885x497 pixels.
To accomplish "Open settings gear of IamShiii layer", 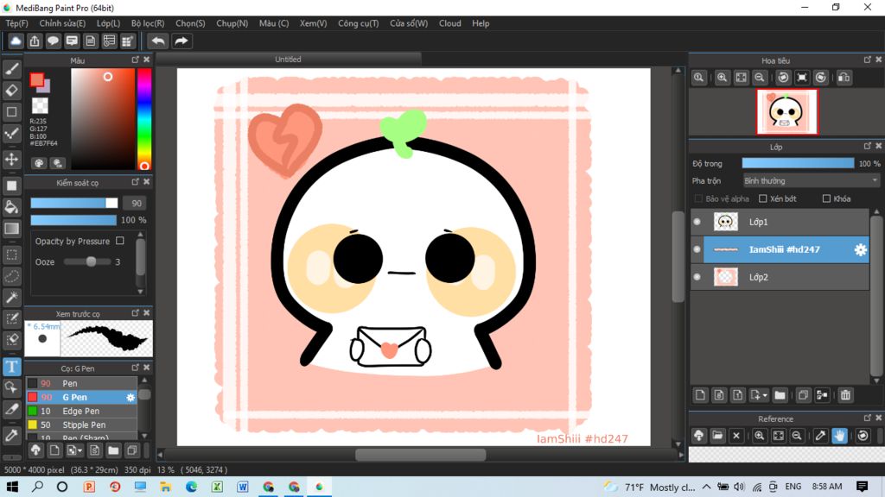I will pyautogui.click(x=860, y=249).
